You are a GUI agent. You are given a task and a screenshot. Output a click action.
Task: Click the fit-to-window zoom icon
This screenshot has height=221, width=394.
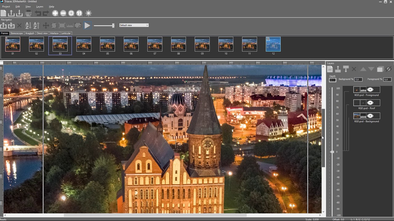point(71,13)
